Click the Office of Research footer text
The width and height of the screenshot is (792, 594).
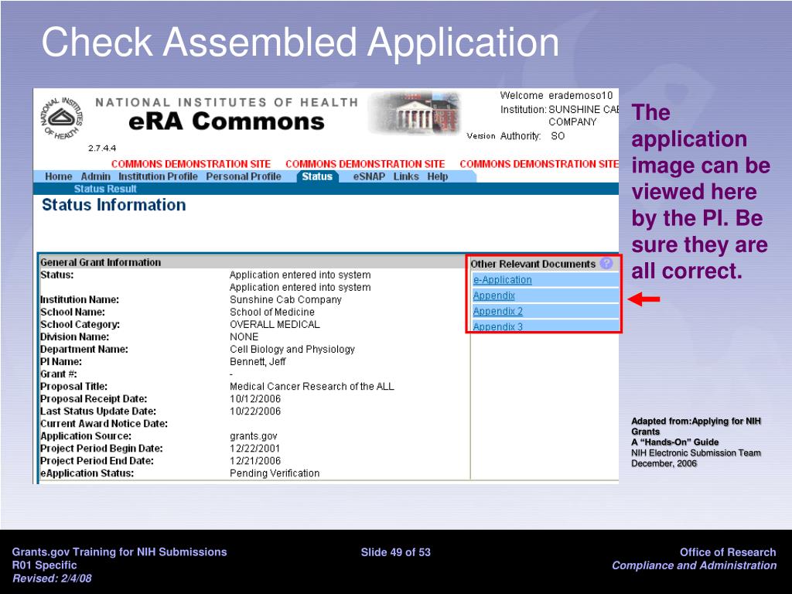click(727, 552)
